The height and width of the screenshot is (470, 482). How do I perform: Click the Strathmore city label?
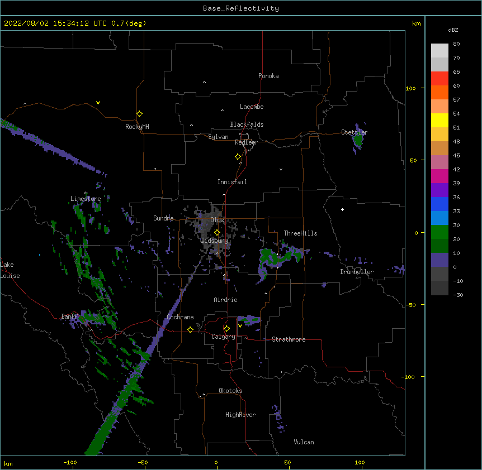pos(289,339)
